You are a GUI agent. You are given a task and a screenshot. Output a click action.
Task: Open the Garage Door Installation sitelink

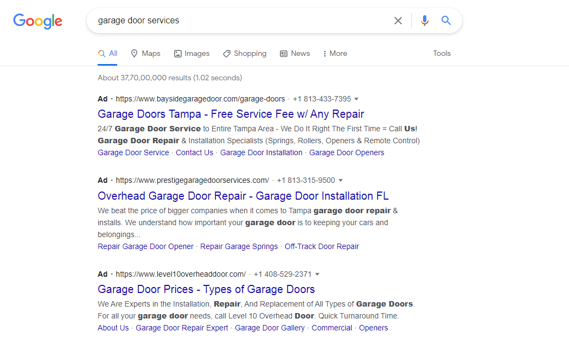click(261, 153)
